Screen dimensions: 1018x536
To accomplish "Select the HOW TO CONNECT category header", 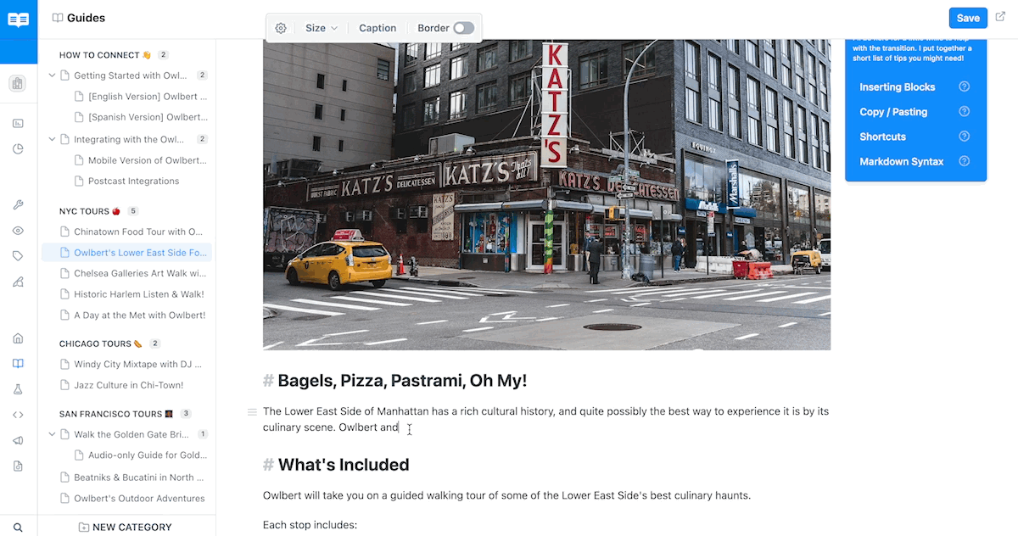I will click(104, 55).
